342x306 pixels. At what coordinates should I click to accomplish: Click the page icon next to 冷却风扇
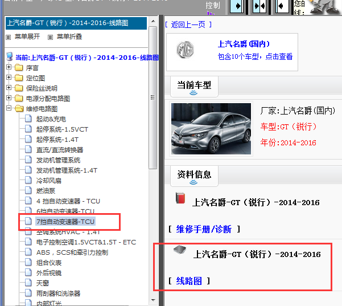tap(28, 180)
